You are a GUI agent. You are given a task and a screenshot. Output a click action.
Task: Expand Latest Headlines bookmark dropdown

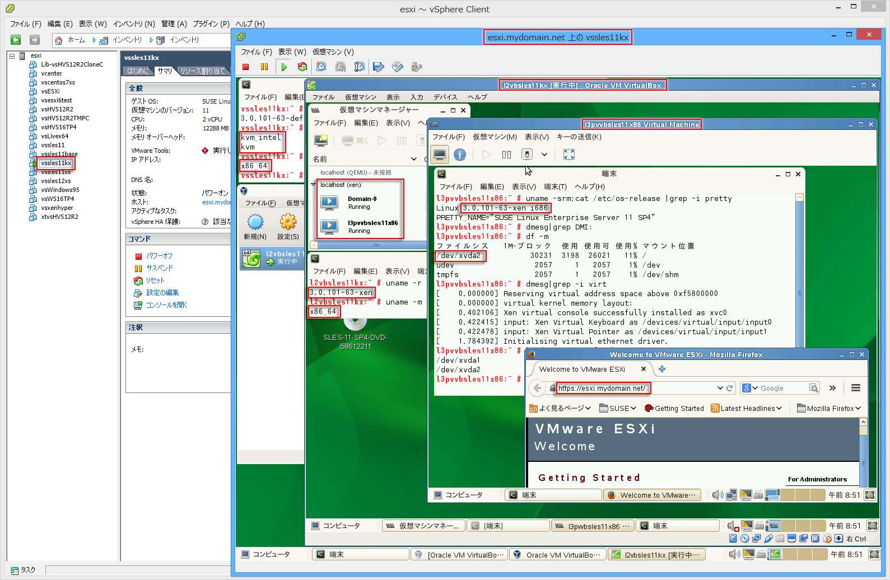tap(746, 408)
